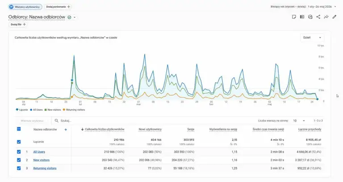Uncheck the All Users row checkbox

point(19,152)
